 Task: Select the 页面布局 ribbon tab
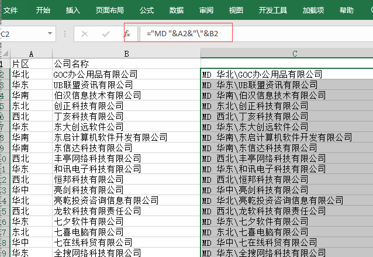coord(110,11)
